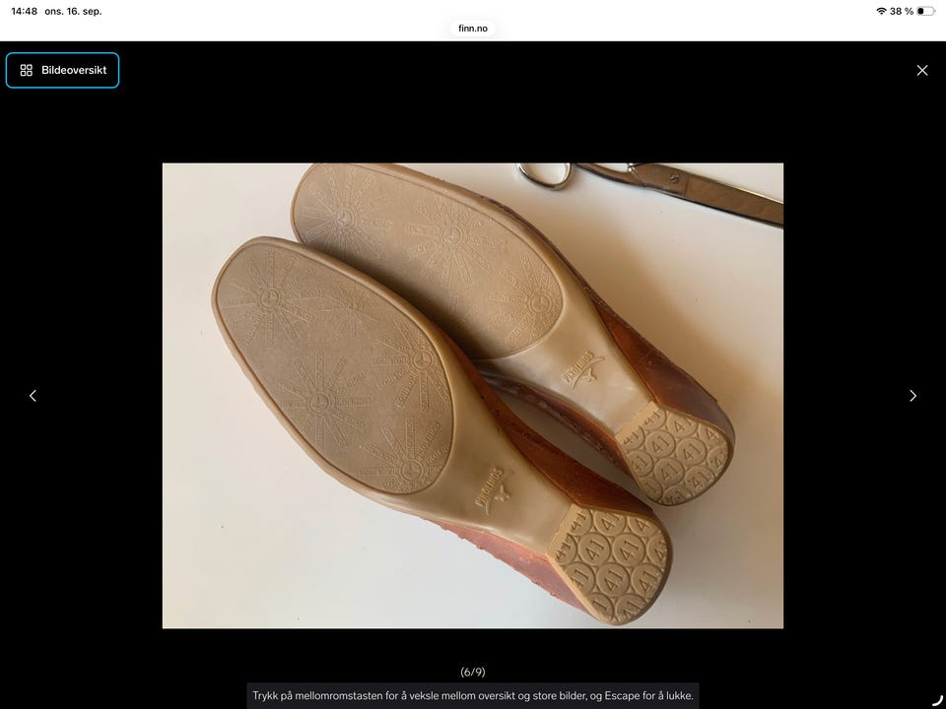This screenshot has width=946, height=709.
Task: Click the shoe soles photo
Action: [x=473, y=396]
